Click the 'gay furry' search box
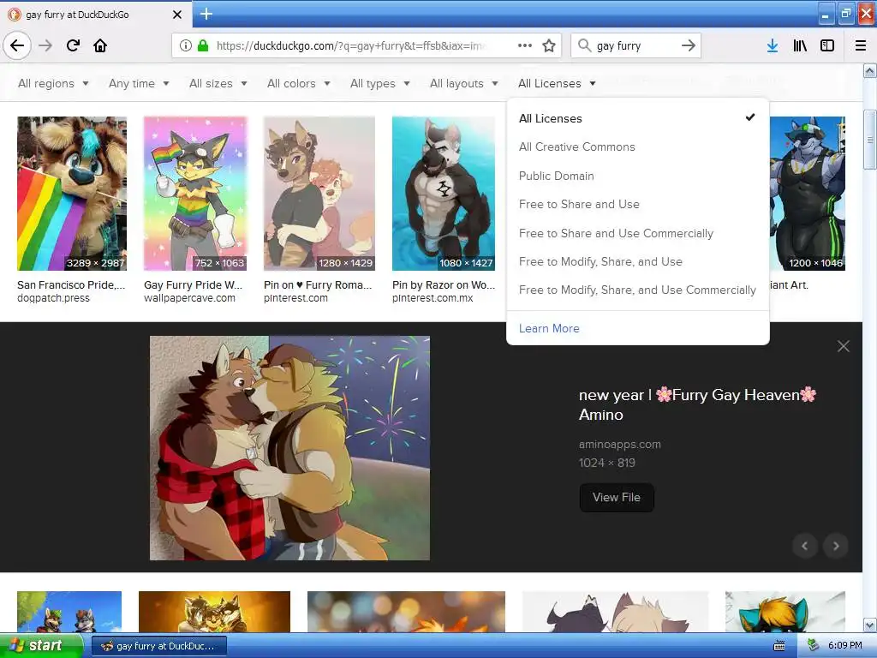Image resolution: width=877 pixels, height=658 pixels. click(635, 46)
